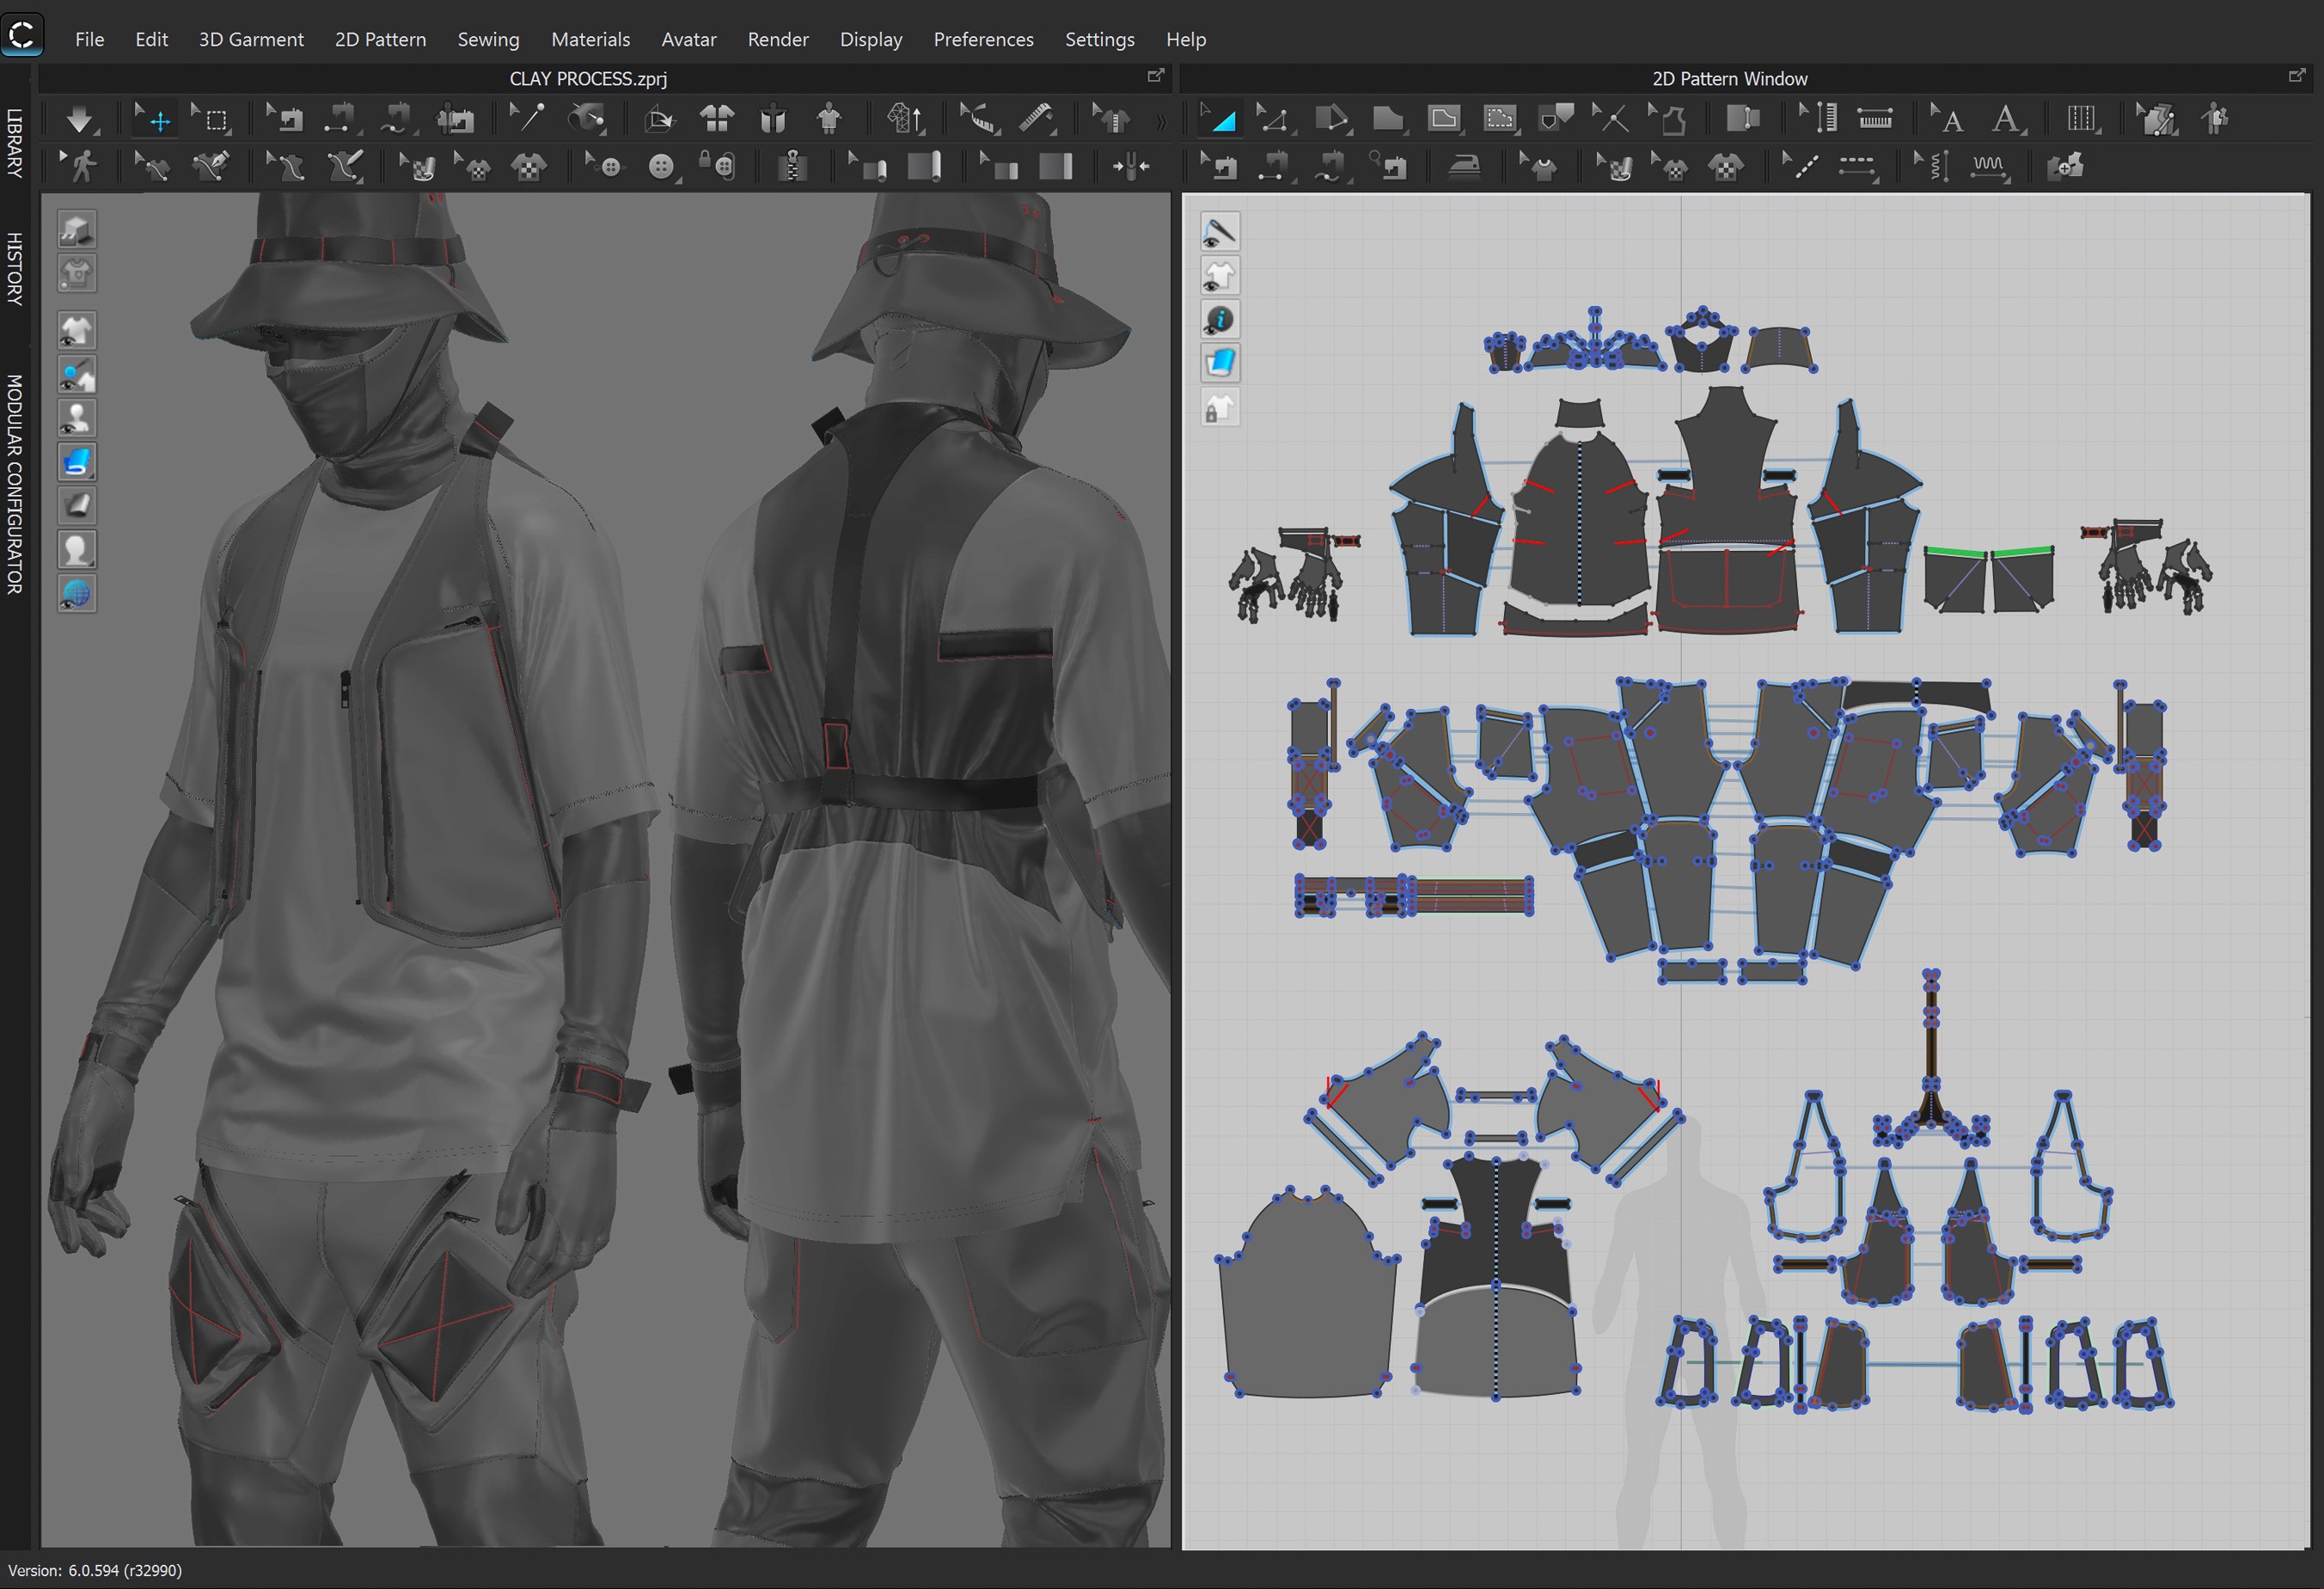This screenshot has height=1589, width=2324.
Task: Choose the Button tool icon
Action: click(x=661, y=166)
